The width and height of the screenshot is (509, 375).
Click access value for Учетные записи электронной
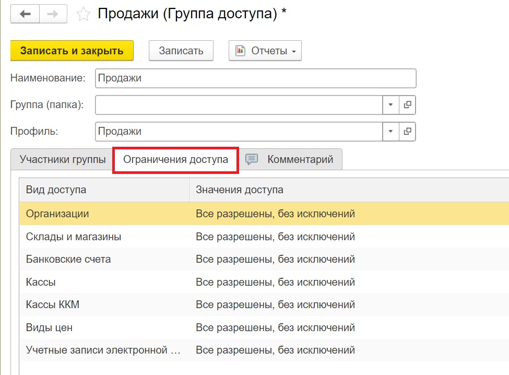click(x=275, y=350)
